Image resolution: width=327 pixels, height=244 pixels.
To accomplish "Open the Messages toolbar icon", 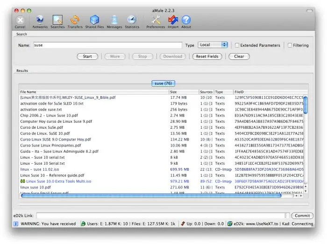I will pyautogui.click(x=114, y=20).
